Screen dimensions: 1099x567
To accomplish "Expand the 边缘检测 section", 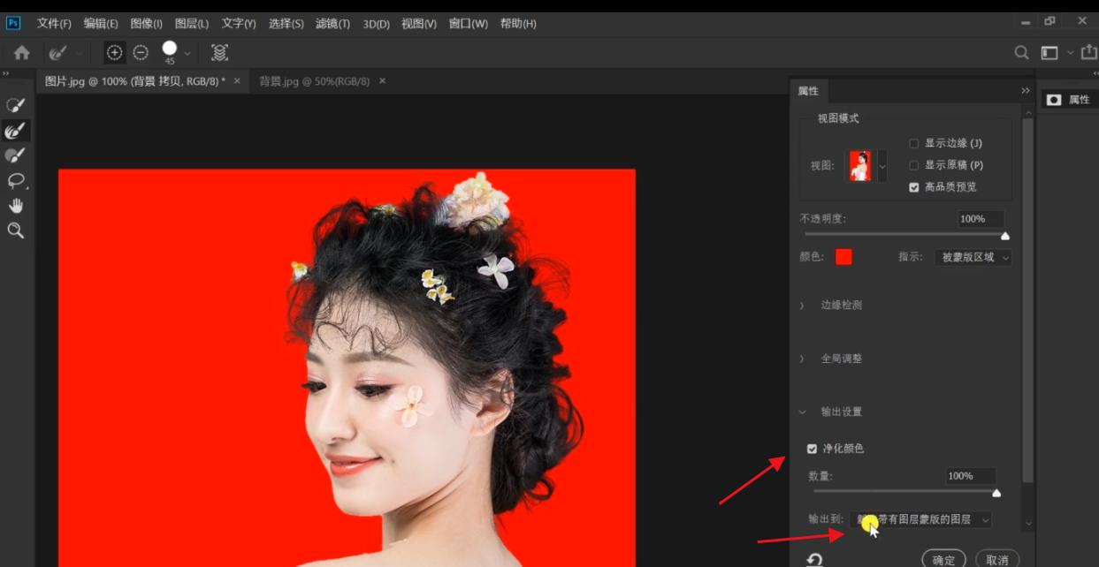I will point(840,304).
